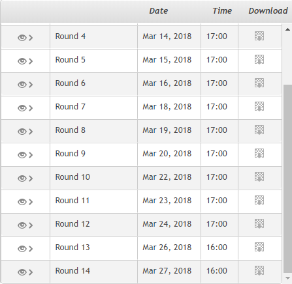
Task: Open the Round 6 row label
Action: click(x=70, y=83)
